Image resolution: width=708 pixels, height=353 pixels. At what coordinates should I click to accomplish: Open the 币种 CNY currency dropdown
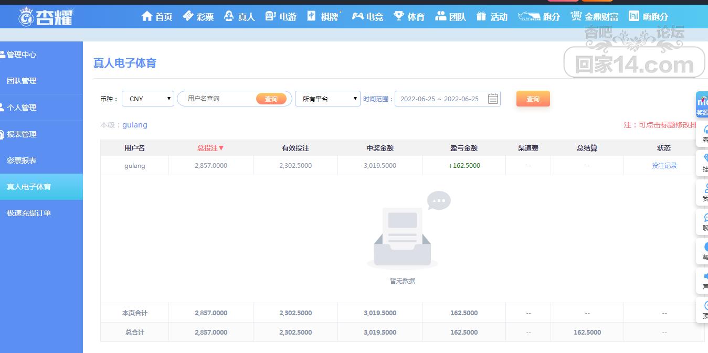coord(148,99)
